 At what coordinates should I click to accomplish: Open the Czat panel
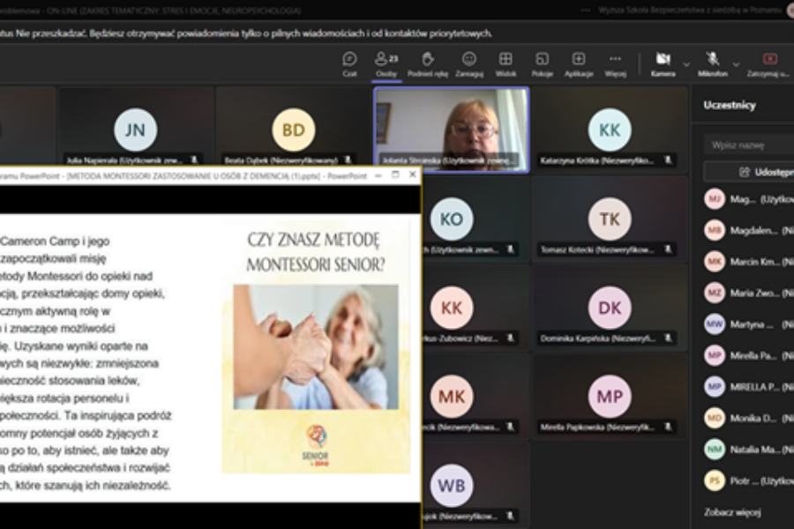tap(349, 64)
